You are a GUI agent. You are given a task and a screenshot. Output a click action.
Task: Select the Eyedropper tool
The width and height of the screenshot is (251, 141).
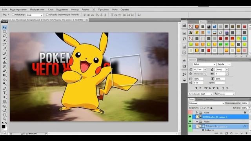click(x=4, y=49)
